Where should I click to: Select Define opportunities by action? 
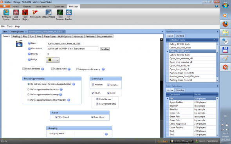pos(29,89)
